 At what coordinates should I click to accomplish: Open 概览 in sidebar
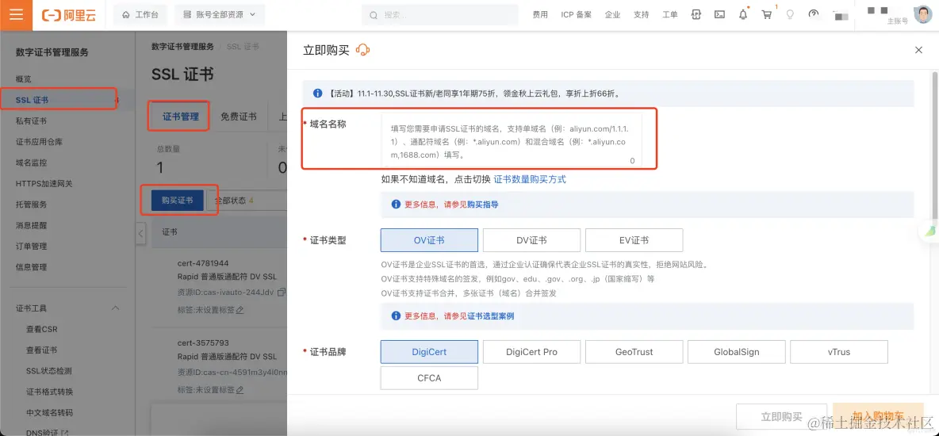point(23,79)
